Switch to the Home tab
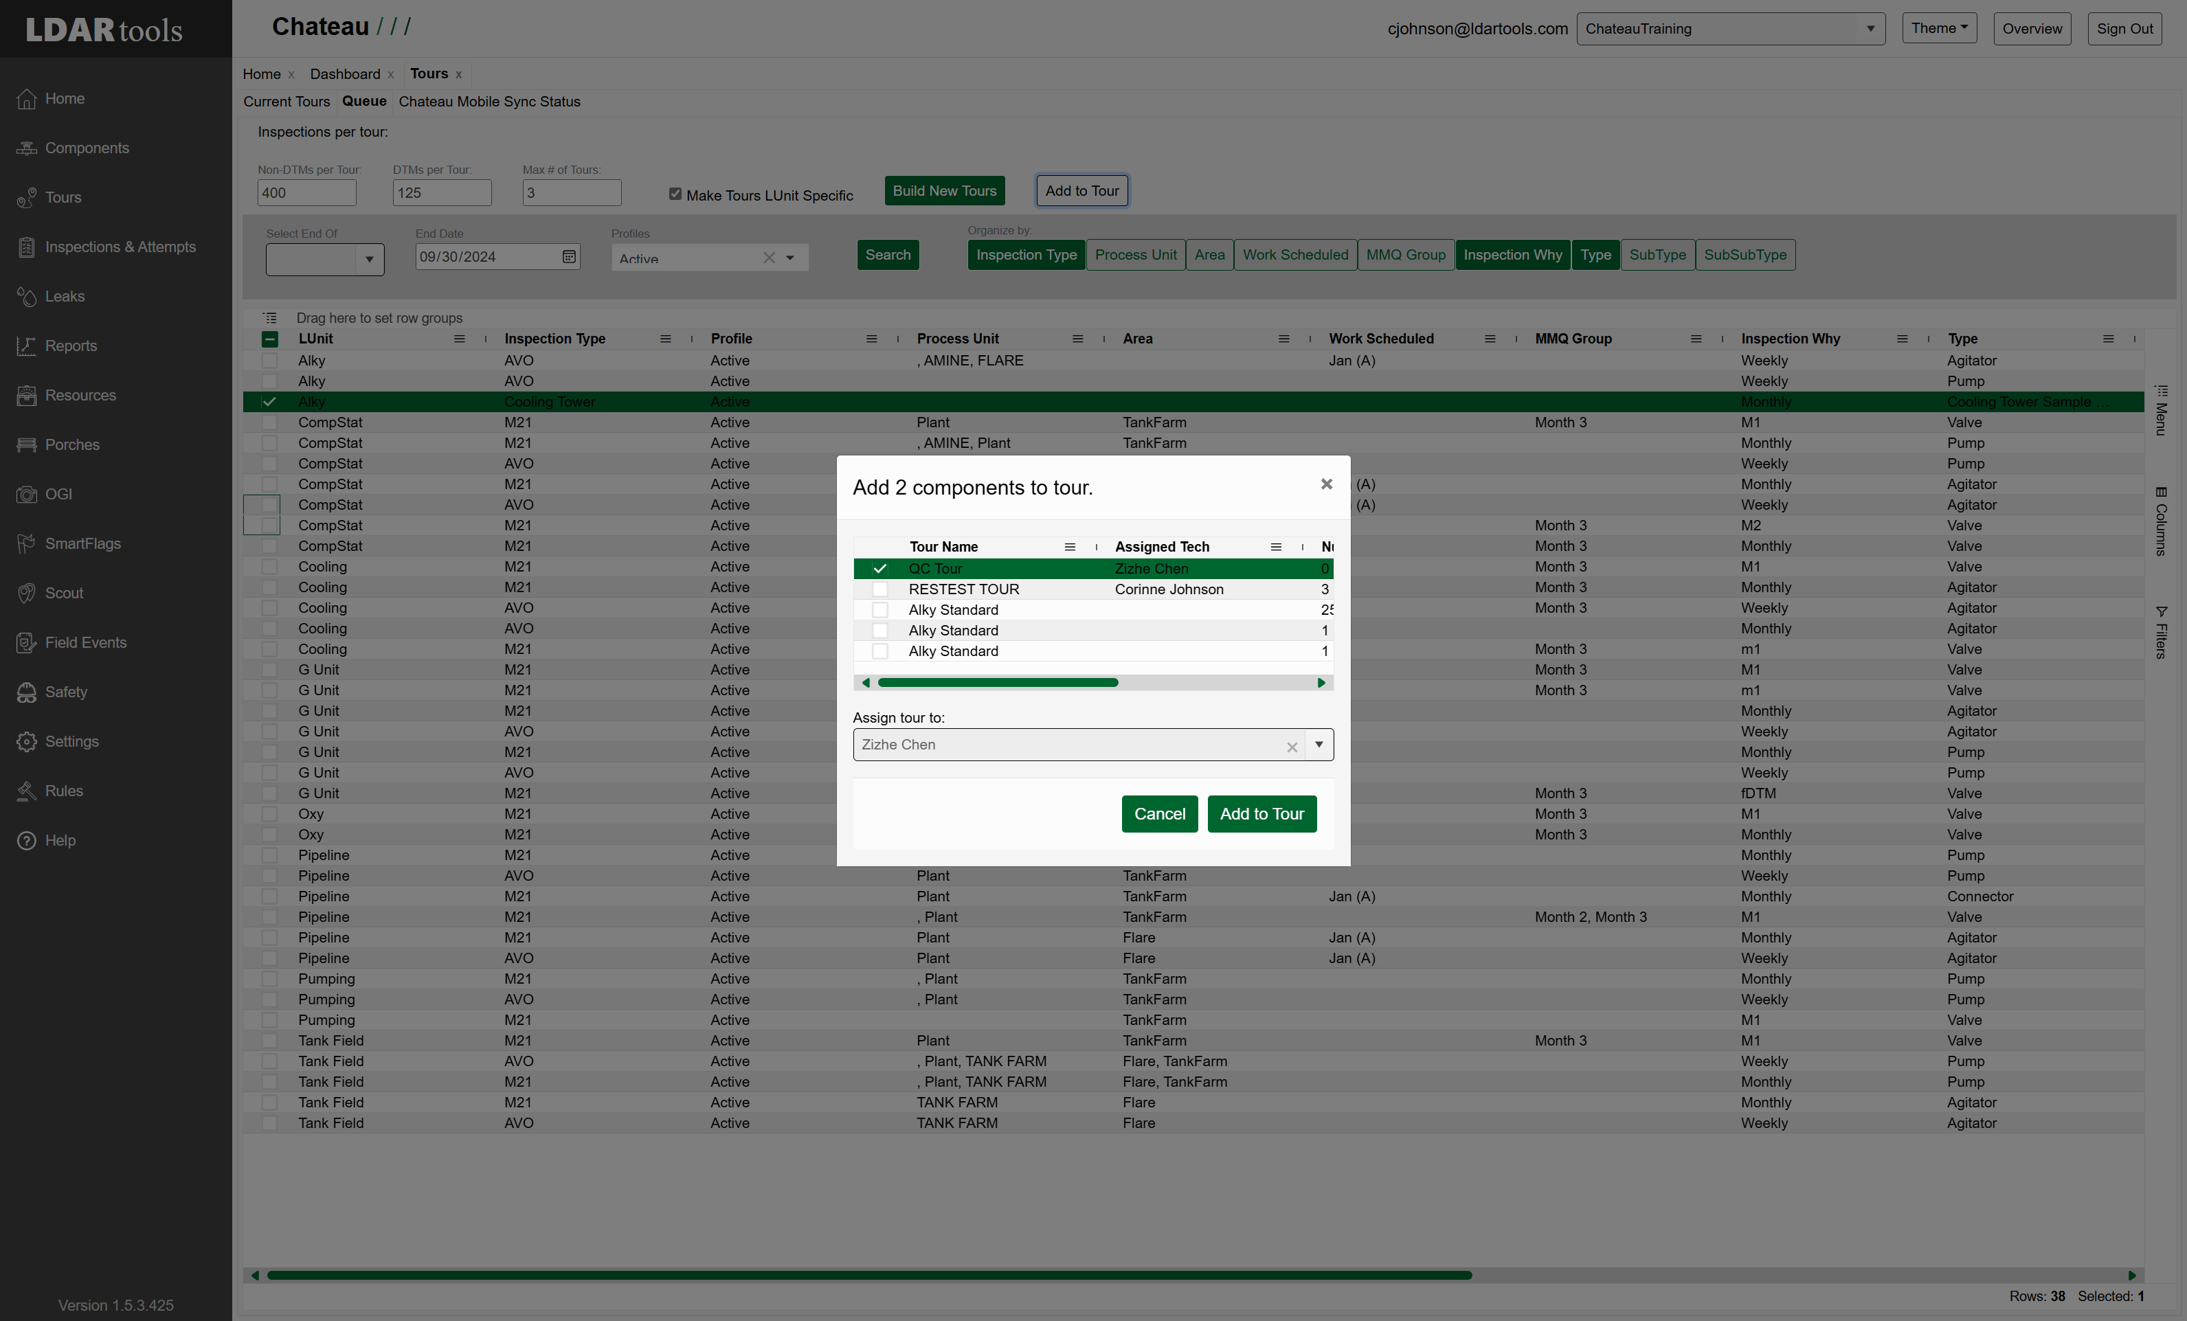 click(262, 74)
